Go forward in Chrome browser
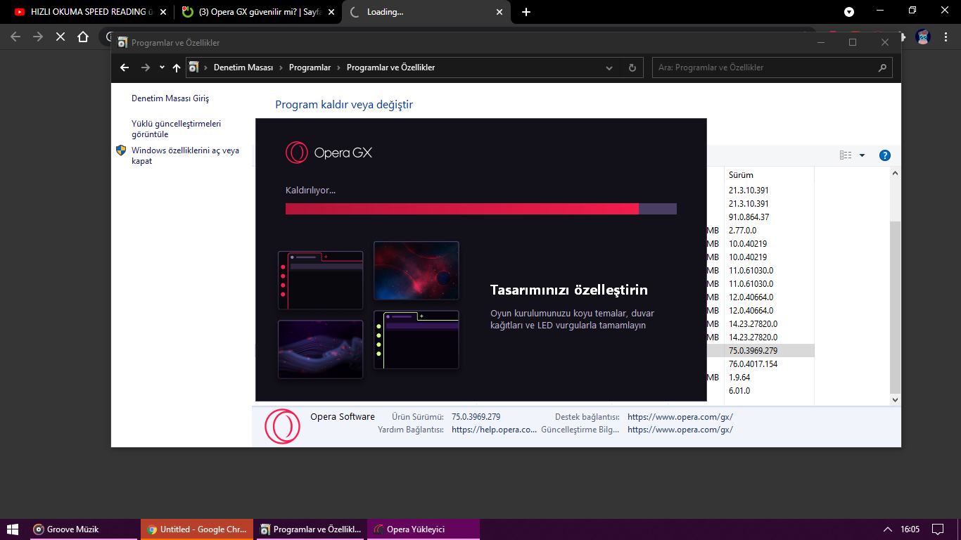 click(x=38, y=37)
